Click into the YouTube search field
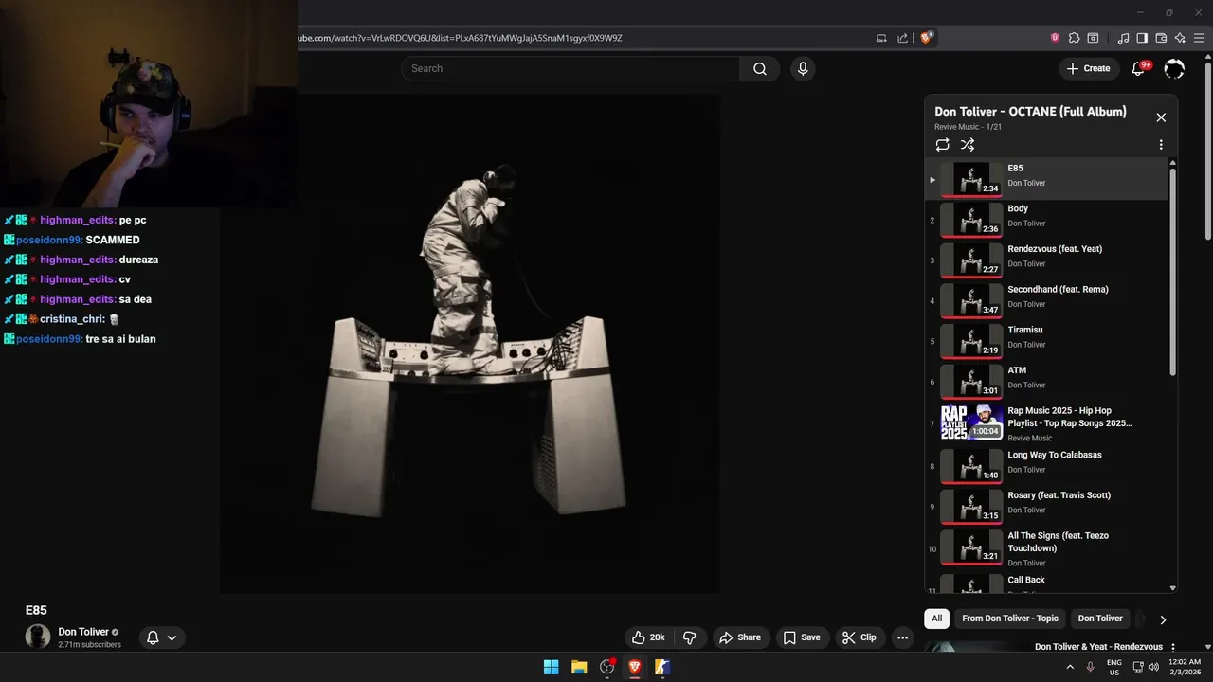This screenshot has width=1213, height=682. coord(570,68)
